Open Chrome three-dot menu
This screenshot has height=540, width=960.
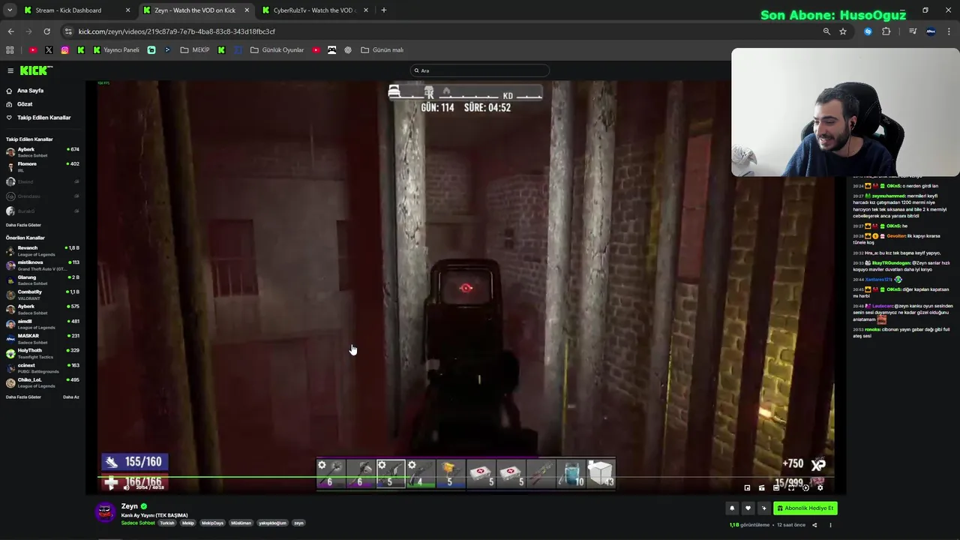(x=950, y=31)
